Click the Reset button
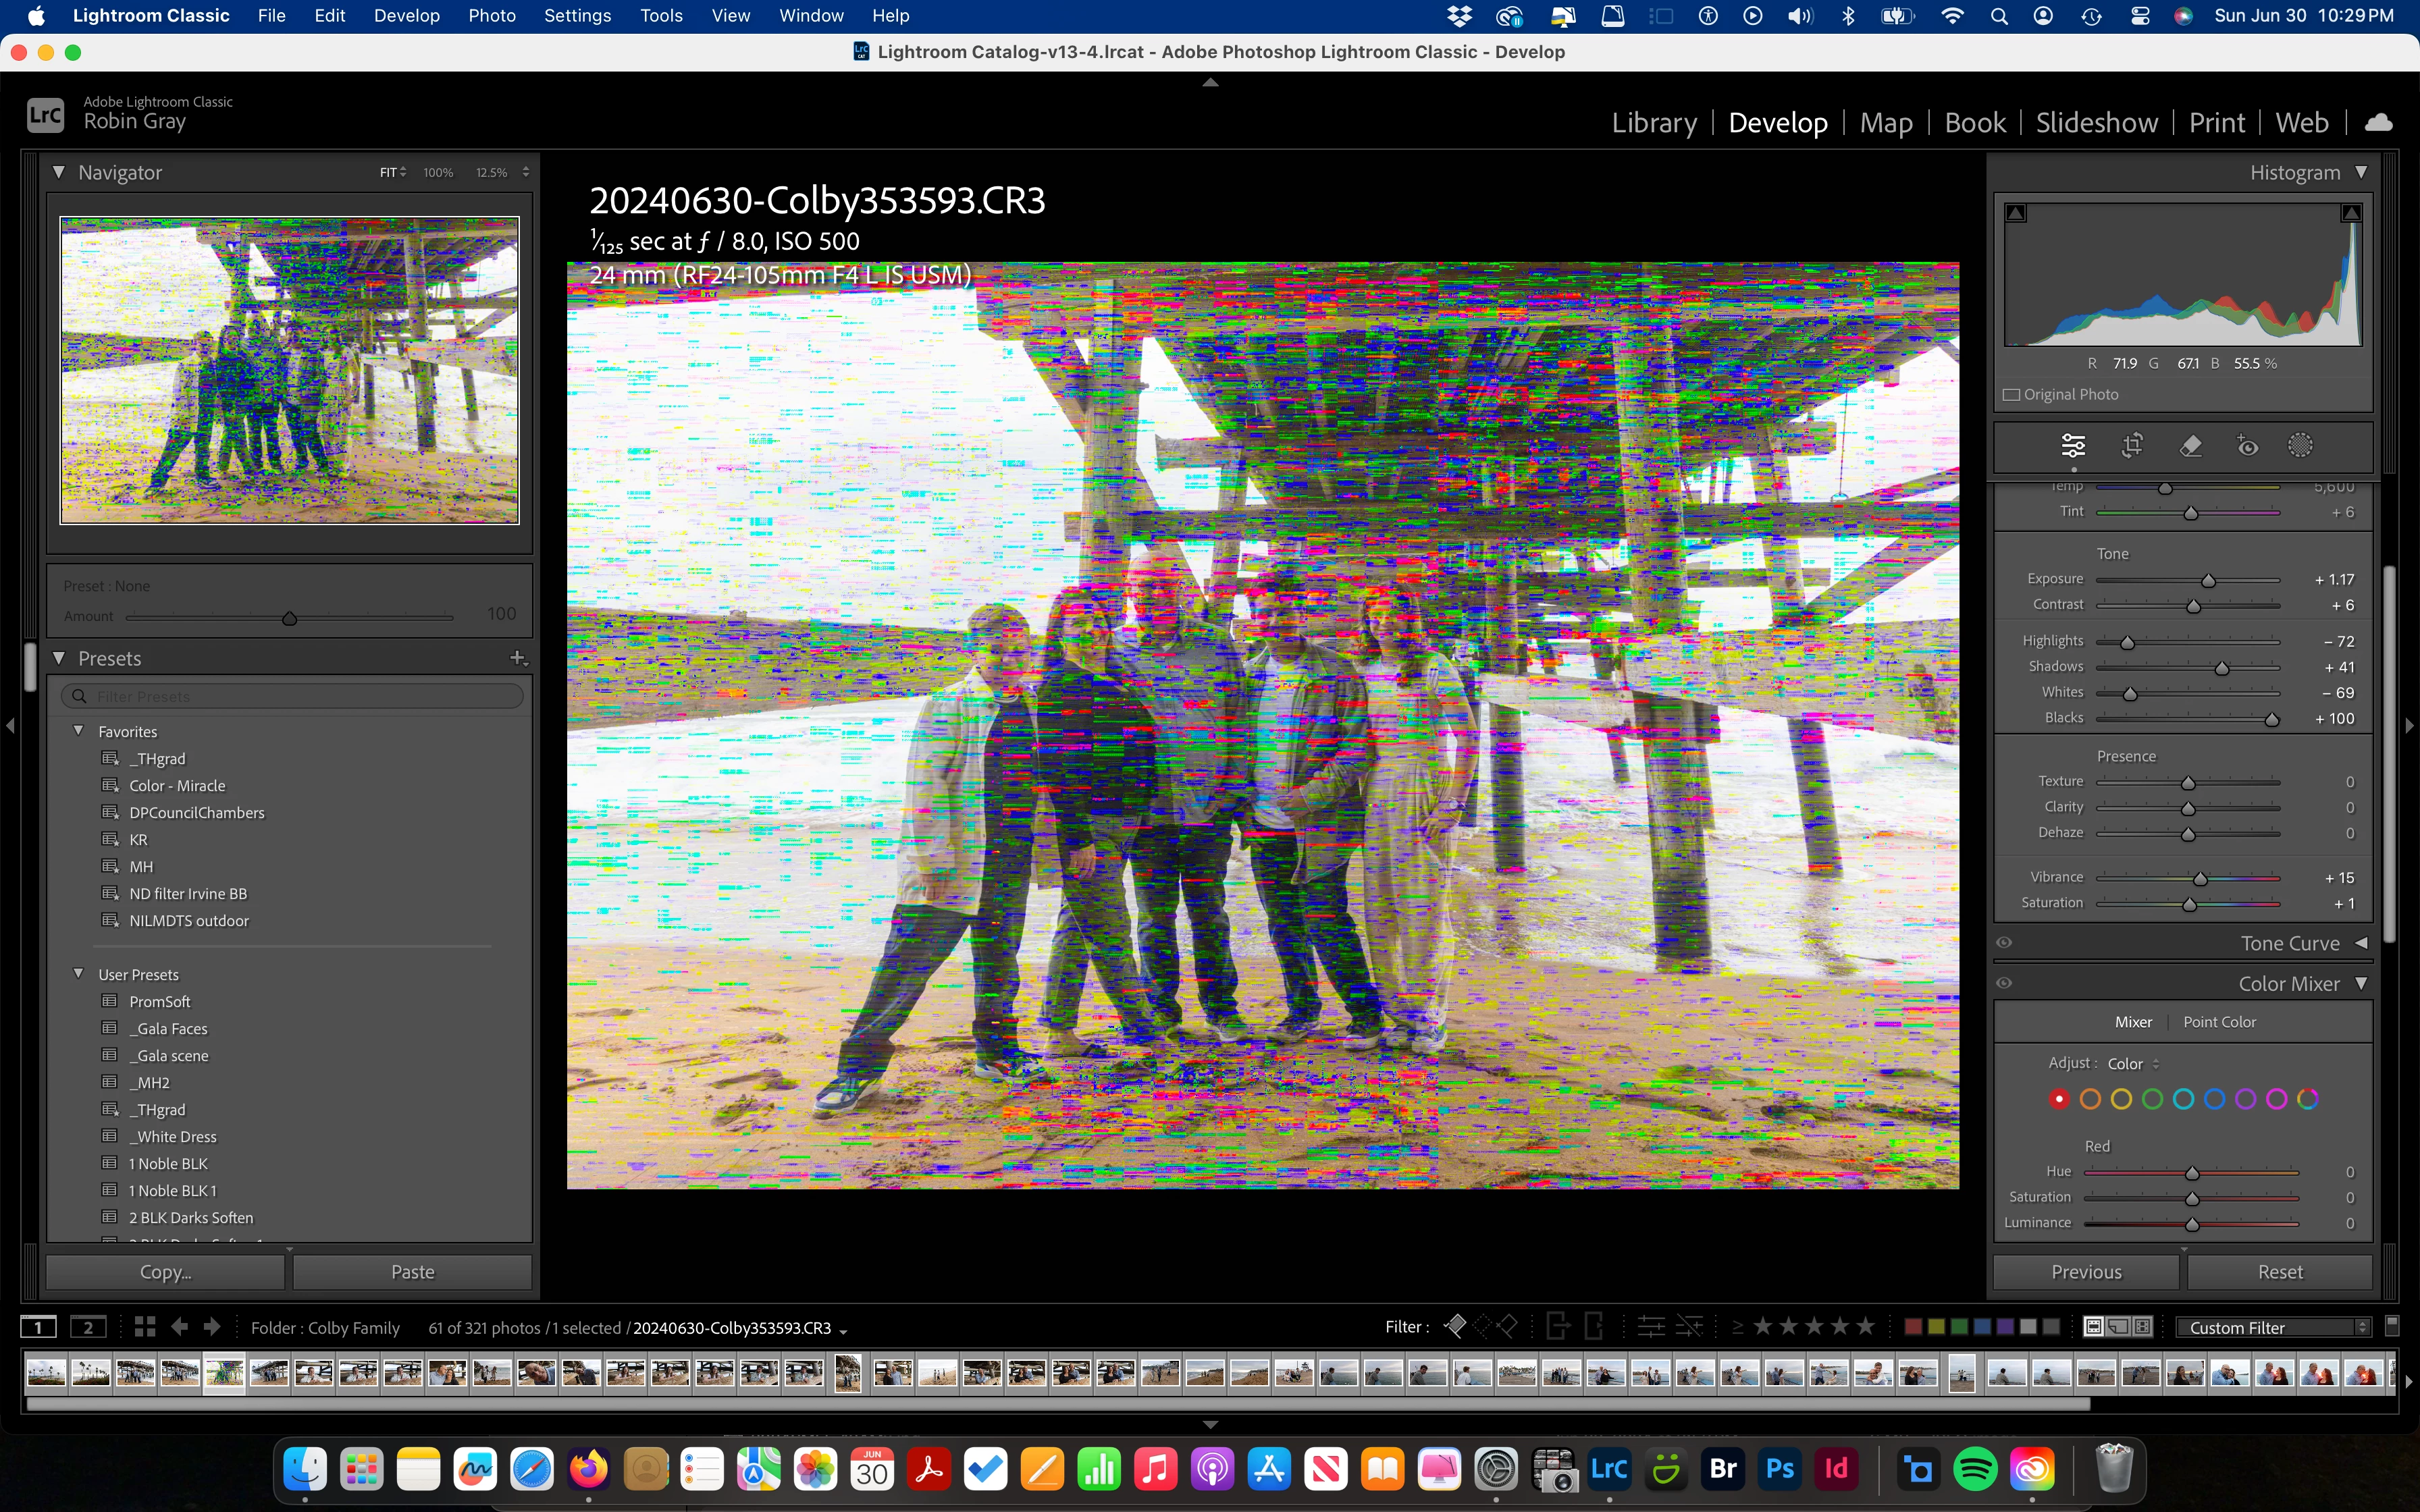 coord(2279,1272)
